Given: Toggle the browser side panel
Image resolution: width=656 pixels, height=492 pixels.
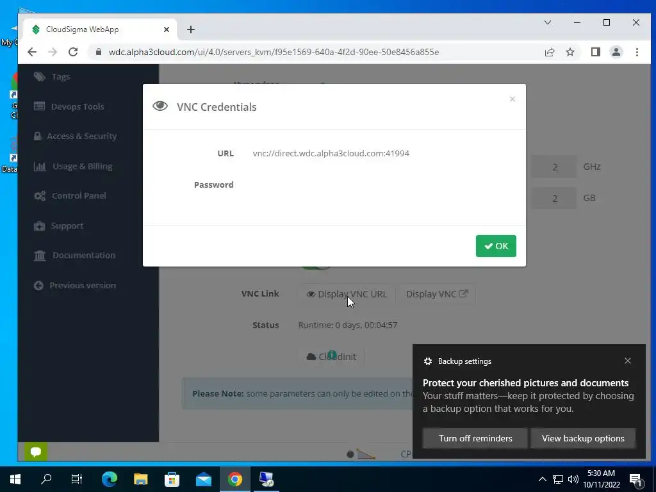Looking at the screenshot, I should pyautogui.click(x=595, y=52).
